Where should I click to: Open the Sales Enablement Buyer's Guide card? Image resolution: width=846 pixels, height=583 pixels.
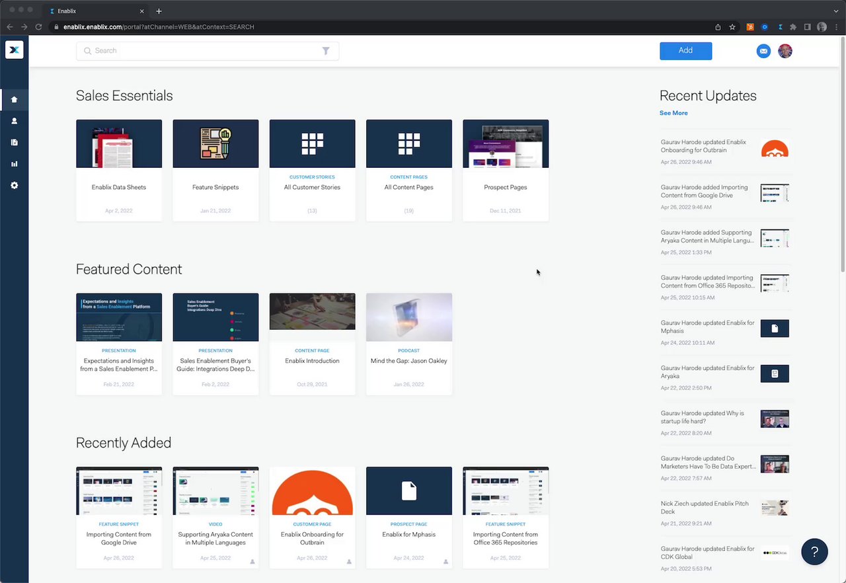(215, 344)
